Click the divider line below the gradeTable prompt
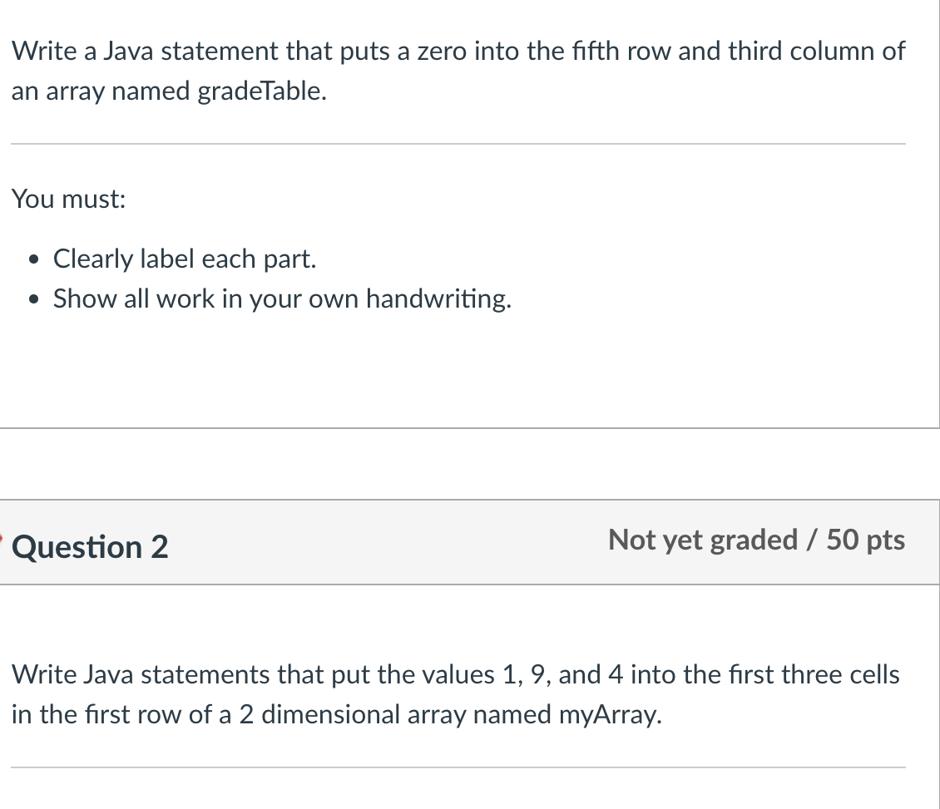Image resolution: width=940 pixels, height=809 pixels. pos(458,144)
